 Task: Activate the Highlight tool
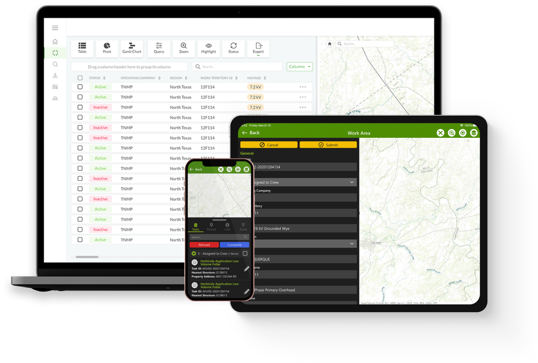[x=209, y=49]
